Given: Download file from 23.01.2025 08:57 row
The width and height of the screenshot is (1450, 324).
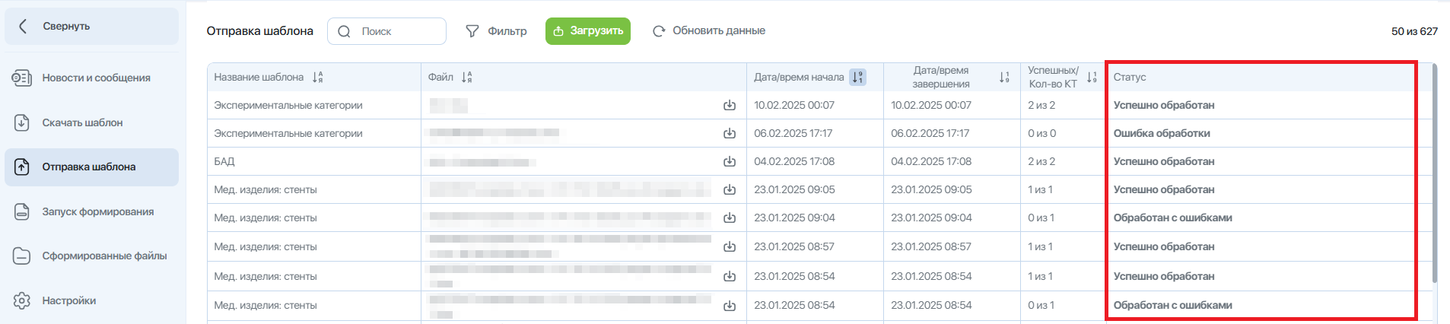Looking at the screenshot, I should [x=730, y=246].
